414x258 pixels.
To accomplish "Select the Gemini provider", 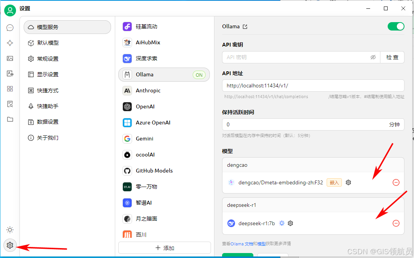I will (x=164, y=139).
